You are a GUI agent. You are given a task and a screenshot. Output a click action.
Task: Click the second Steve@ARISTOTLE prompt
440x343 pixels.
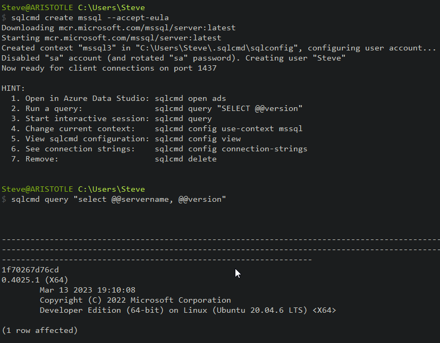(x=38, y=189)
